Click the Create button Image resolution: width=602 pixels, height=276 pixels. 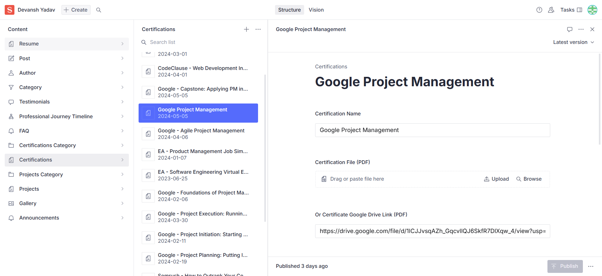point(76,10)
